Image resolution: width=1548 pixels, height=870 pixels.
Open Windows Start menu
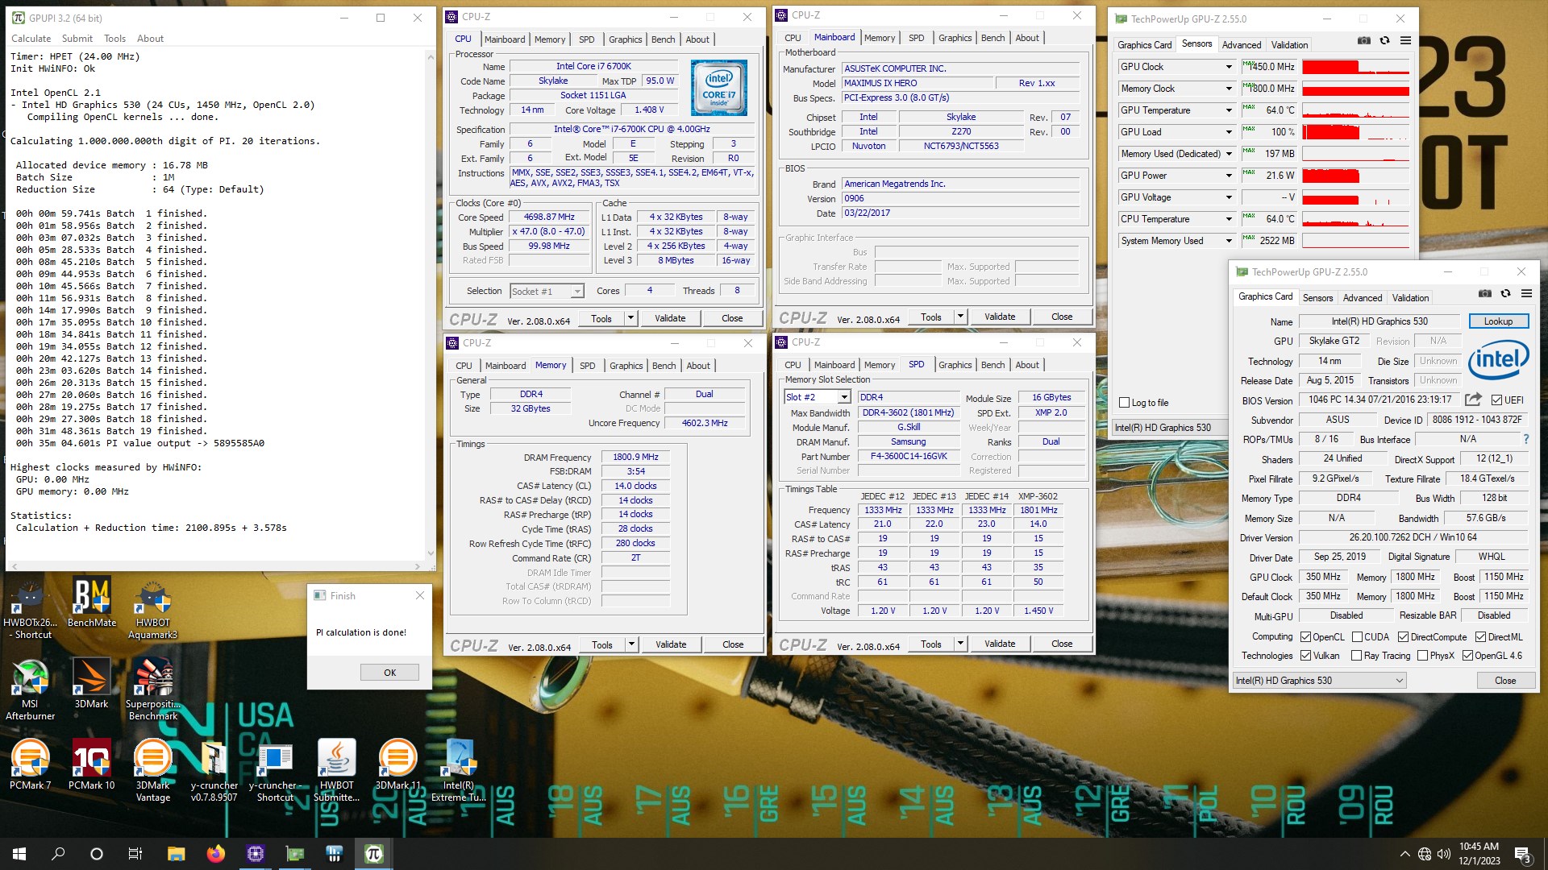19,854
